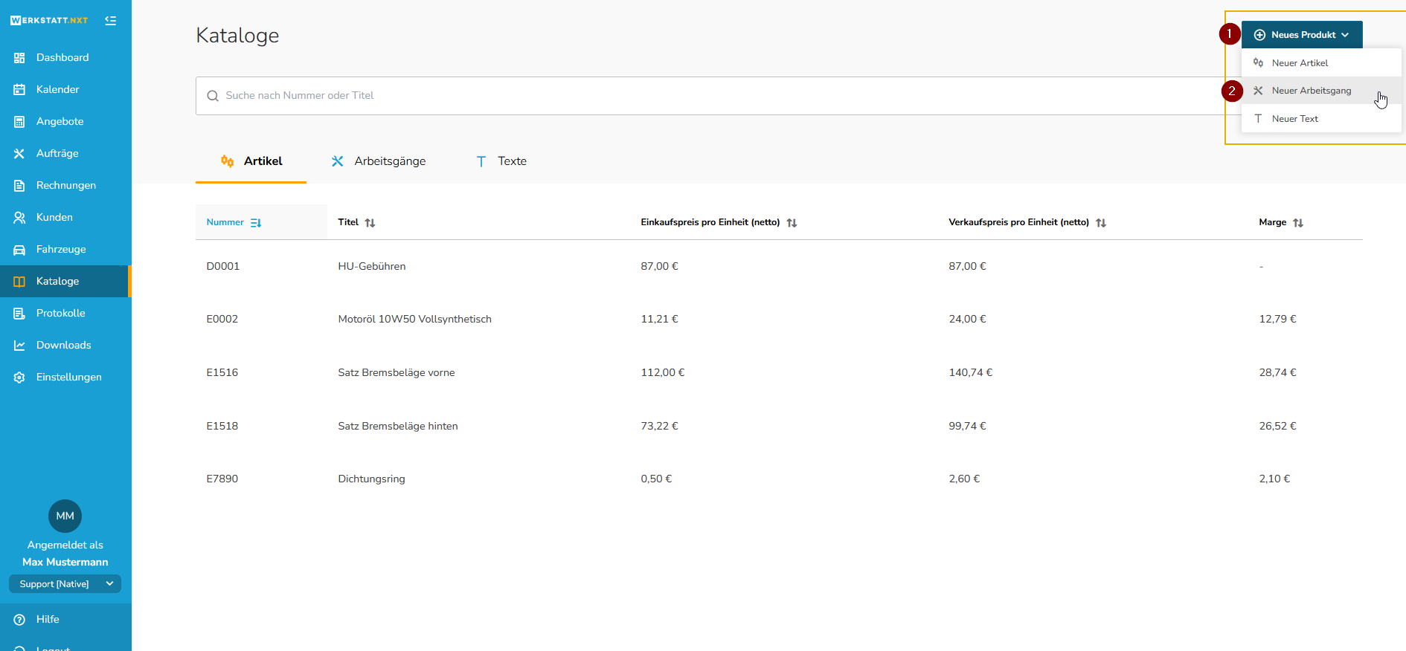Click the MM user avatar
Viewport: 1406px width, 651px height.
65,516
